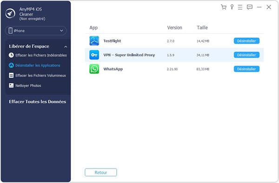Click the Désinstaller les Applications sidebar icon
This screenshot has height=183, width=279.
pyautogui.click(x=11, y=65)
